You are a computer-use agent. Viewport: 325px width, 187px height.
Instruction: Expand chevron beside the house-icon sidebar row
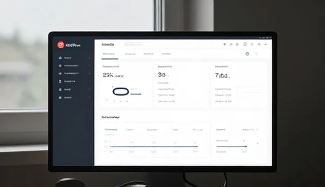(89, 58)
